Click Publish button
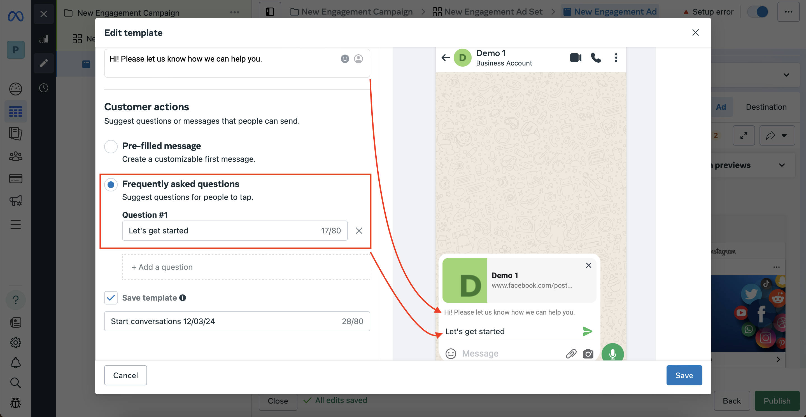The height and width of the screenshot is (417, 806). (777, 400)
